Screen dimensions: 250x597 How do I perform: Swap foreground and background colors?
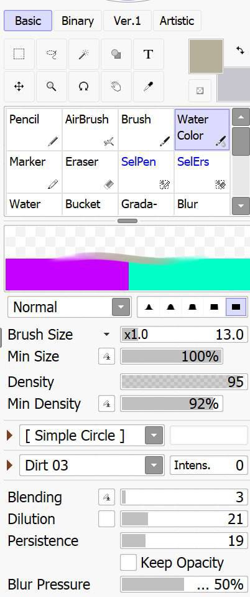240,50
